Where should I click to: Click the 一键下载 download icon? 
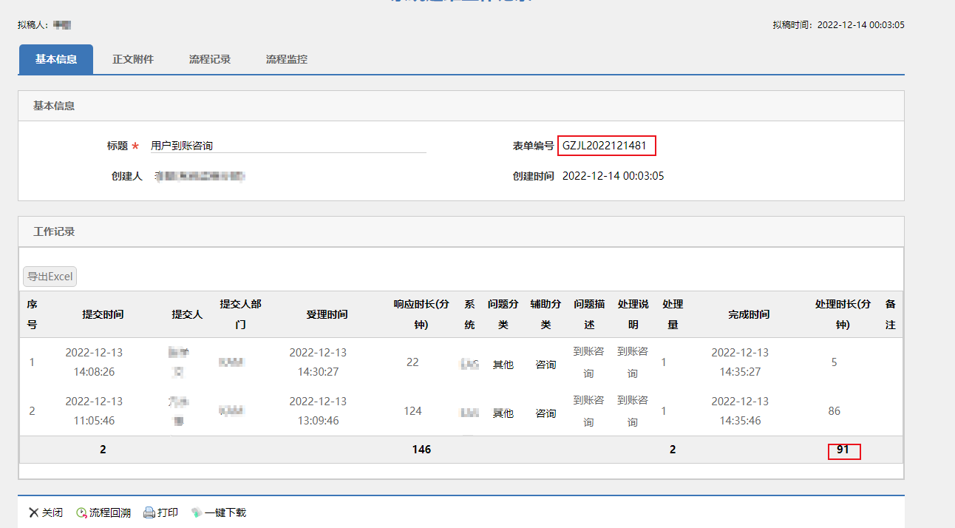tap(197, 512)
